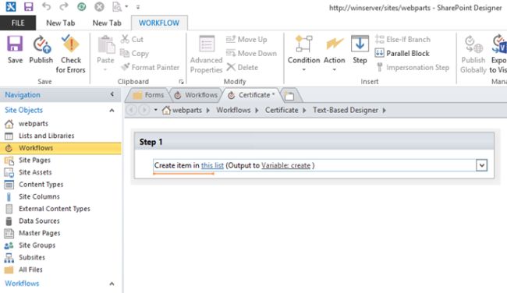This screenshot has height=293, width=507.
Task: Open Subsites
Action: [x=25, y=257]
